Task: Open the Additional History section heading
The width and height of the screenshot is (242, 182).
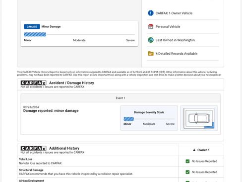Action: coord(64,148)
